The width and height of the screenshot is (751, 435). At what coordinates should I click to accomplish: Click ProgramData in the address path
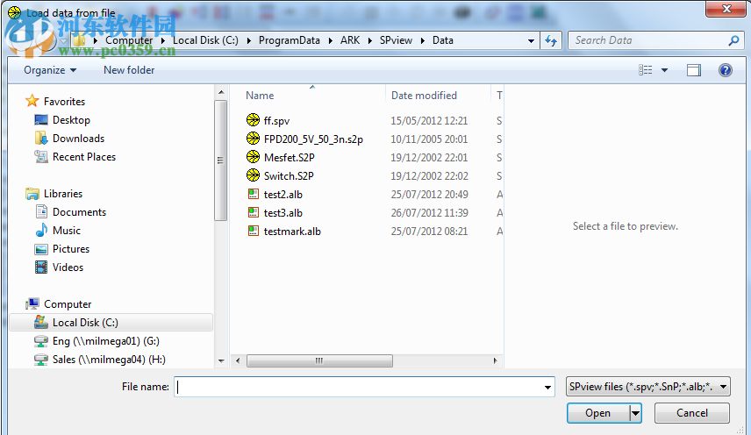coord(290,40)
